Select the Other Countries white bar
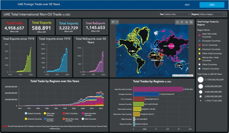Screen dimensions: 229x133 134,119
